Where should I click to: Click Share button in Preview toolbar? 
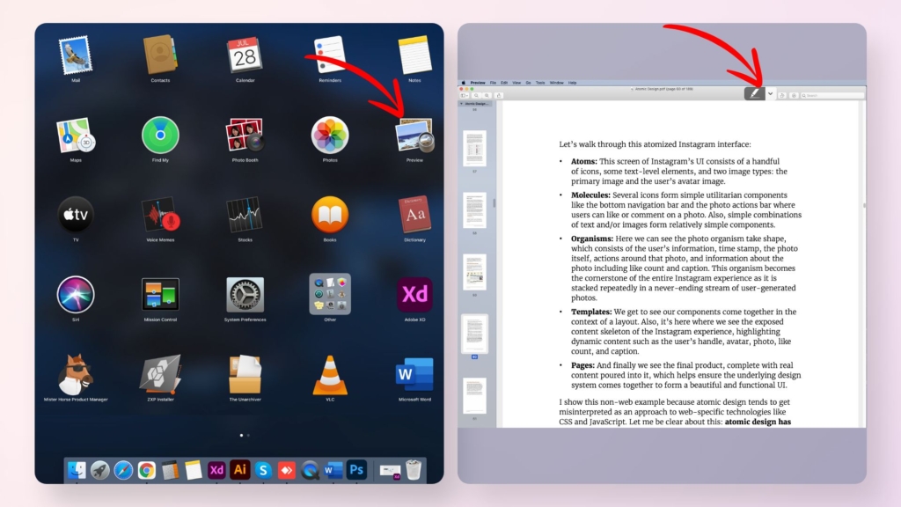pos(499,95)
